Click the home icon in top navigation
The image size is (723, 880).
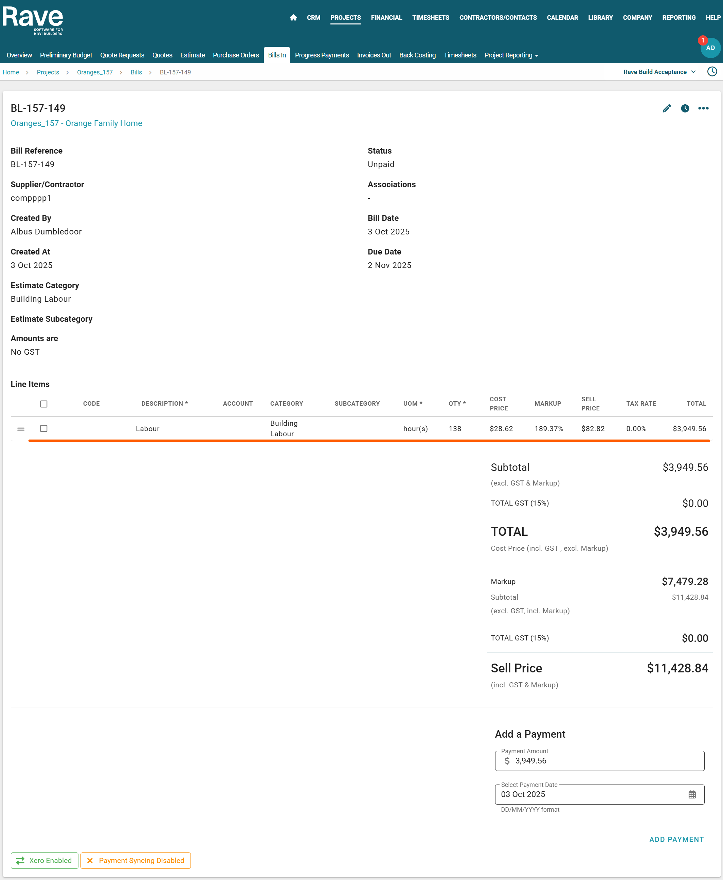coord(293,18)
